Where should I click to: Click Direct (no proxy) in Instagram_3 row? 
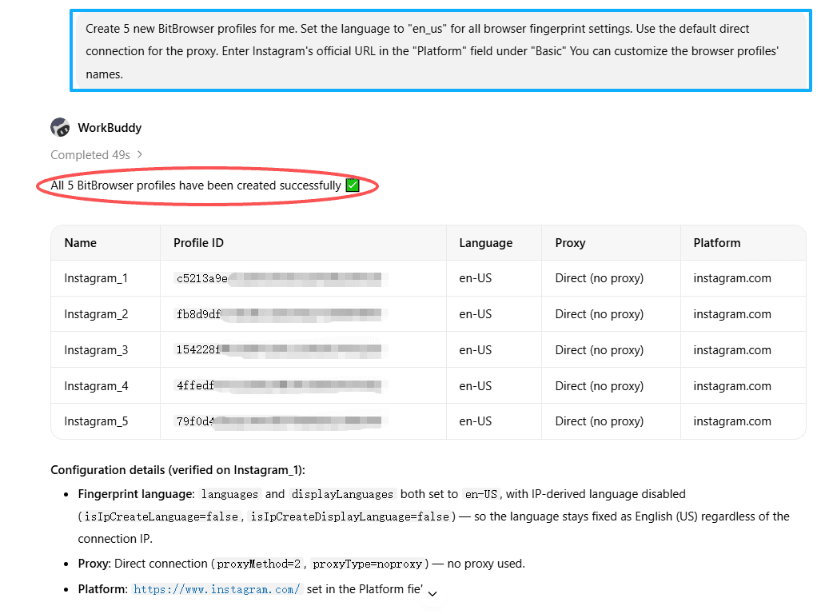click(x=600, y=350)
